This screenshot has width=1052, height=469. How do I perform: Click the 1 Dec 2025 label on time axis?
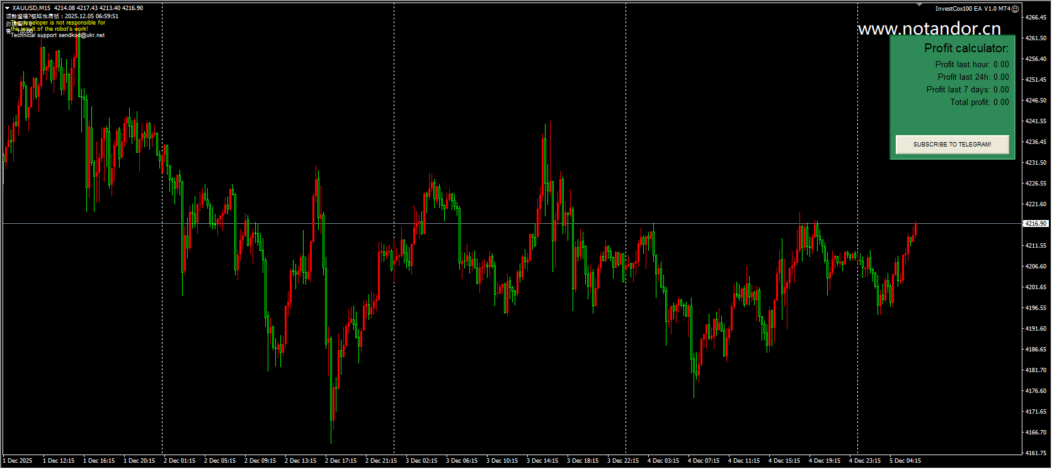coord(18,461)
